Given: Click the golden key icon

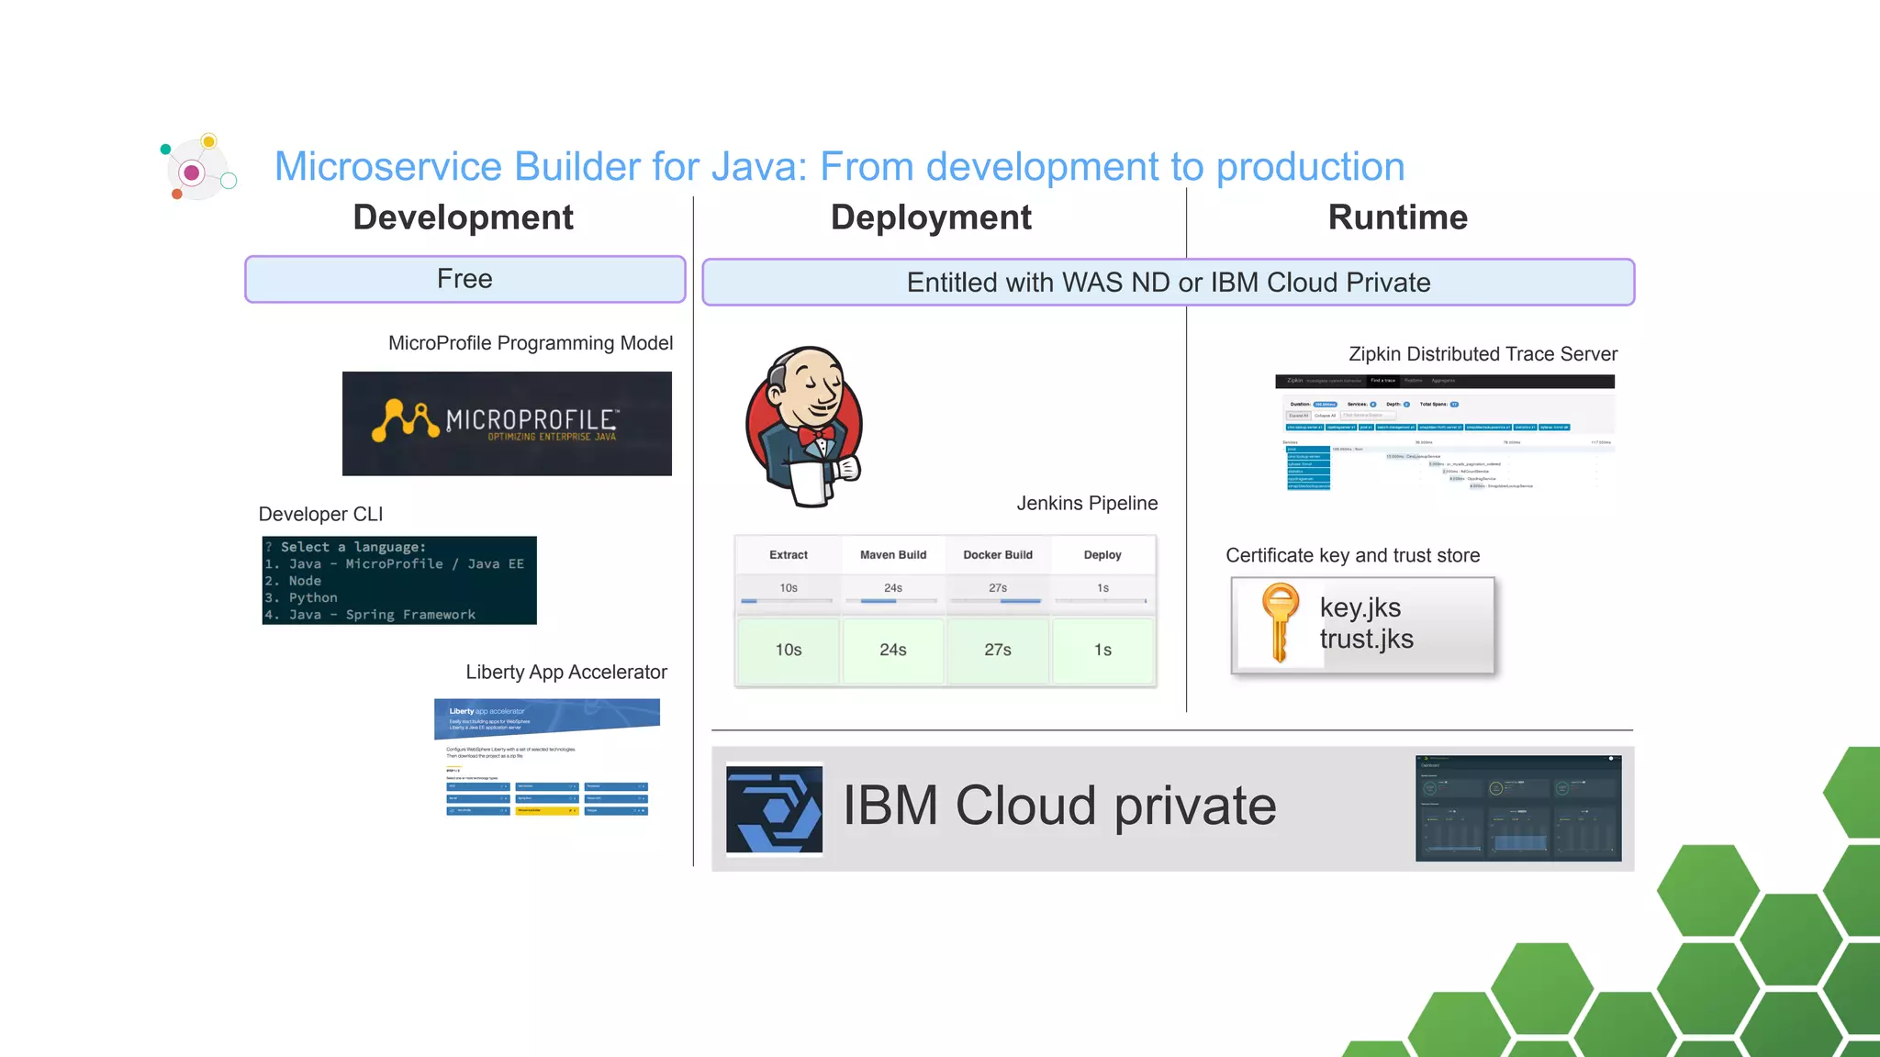Looking at the screenshot, I should [x=1280, y=623].
